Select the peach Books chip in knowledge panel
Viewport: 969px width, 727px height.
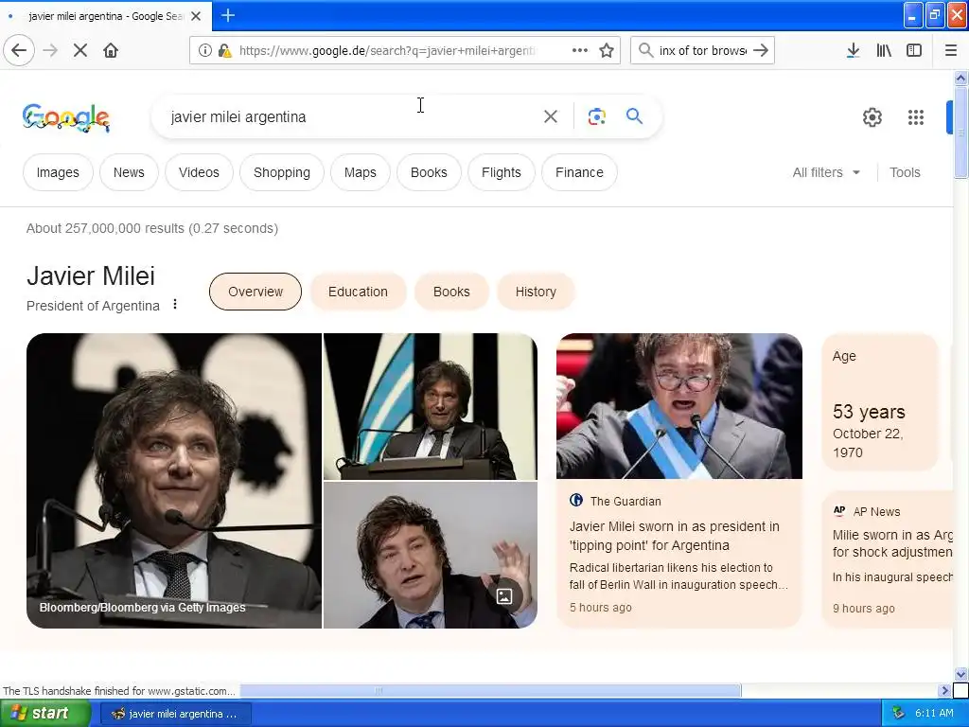(x=451, y=292)
